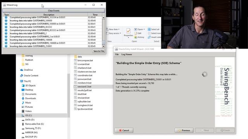Click Edit in the Explorer ribbon

pyautogui.click(x=138, y=33)
